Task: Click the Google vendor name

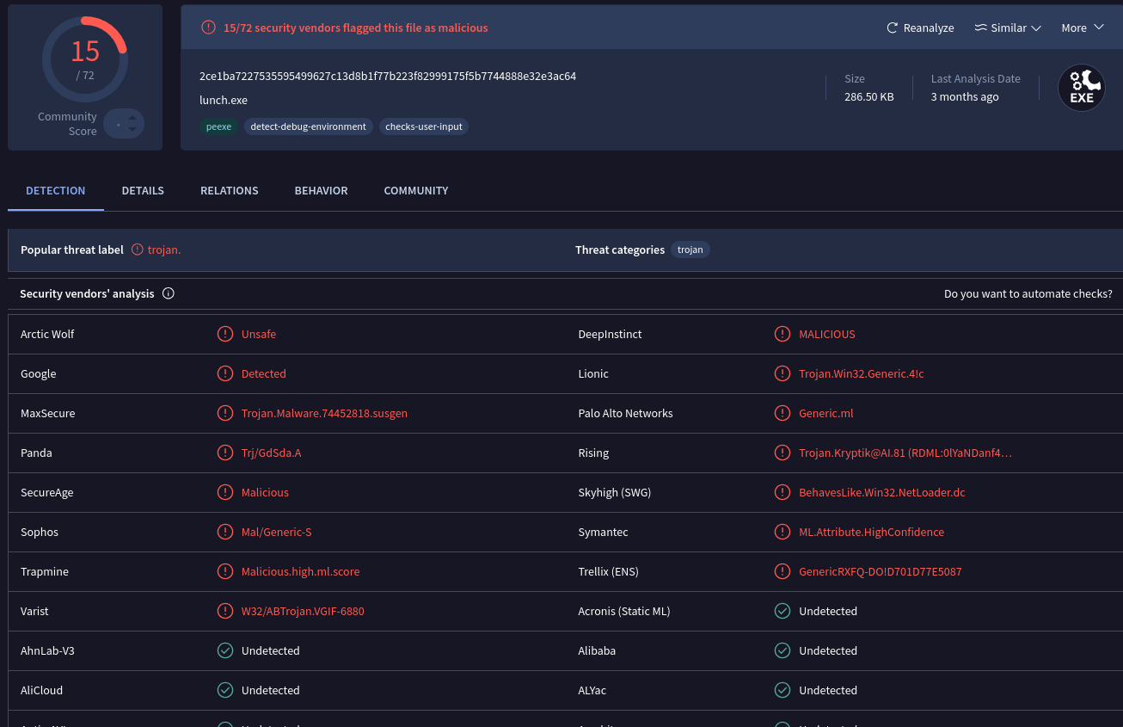Action: pyautogui.click(x=39, y=373)
